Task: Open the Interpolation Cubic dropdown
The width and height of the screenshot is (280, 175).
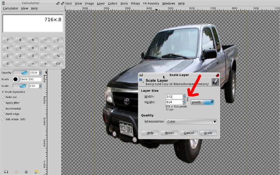Action: click(x=191, y=121)
